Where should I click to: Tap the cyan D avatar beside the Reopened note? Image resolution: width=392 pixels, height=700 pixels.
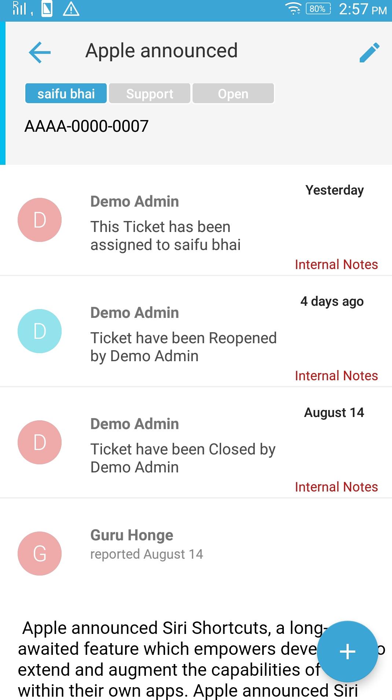[x=40, y=331]
